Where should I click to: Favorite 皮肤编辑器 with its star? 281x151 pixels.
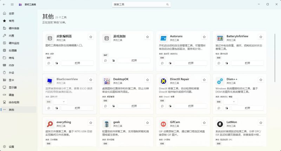pos(91,37)
